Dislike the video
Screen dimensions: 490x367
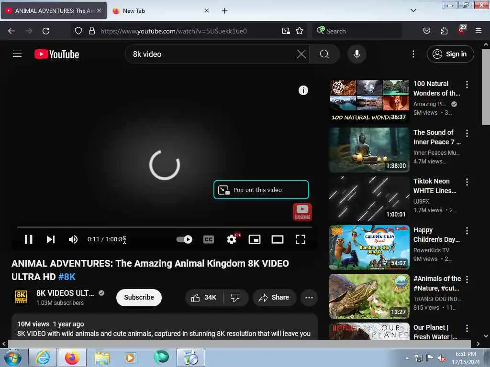pos(235,297)
